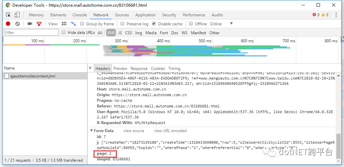Click the headers pane vertical scrollbar
The height and width of the screenshot is (167, 344).
click(339, 146)
